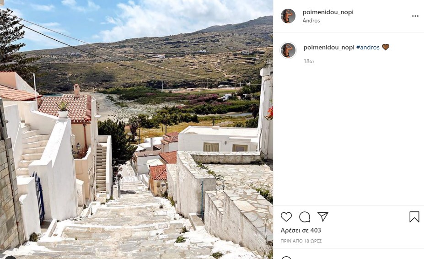Open comments via the speech bubble icon
This screenshot has height=259, width=424.
coord(305,217)
